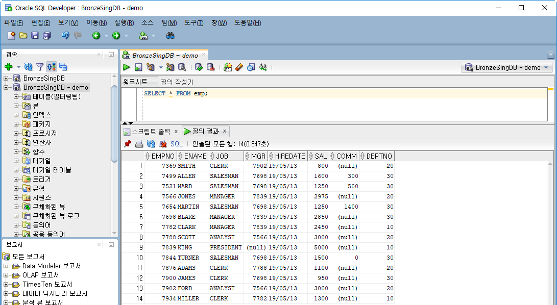Click the Run Script icon
Image resolution: width=557 pixels, height=305 pixels.
[138, 67]
